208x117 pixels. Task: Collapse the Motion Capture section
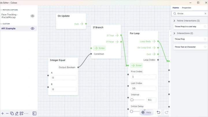pyautogui.click(x=1, y=10)
